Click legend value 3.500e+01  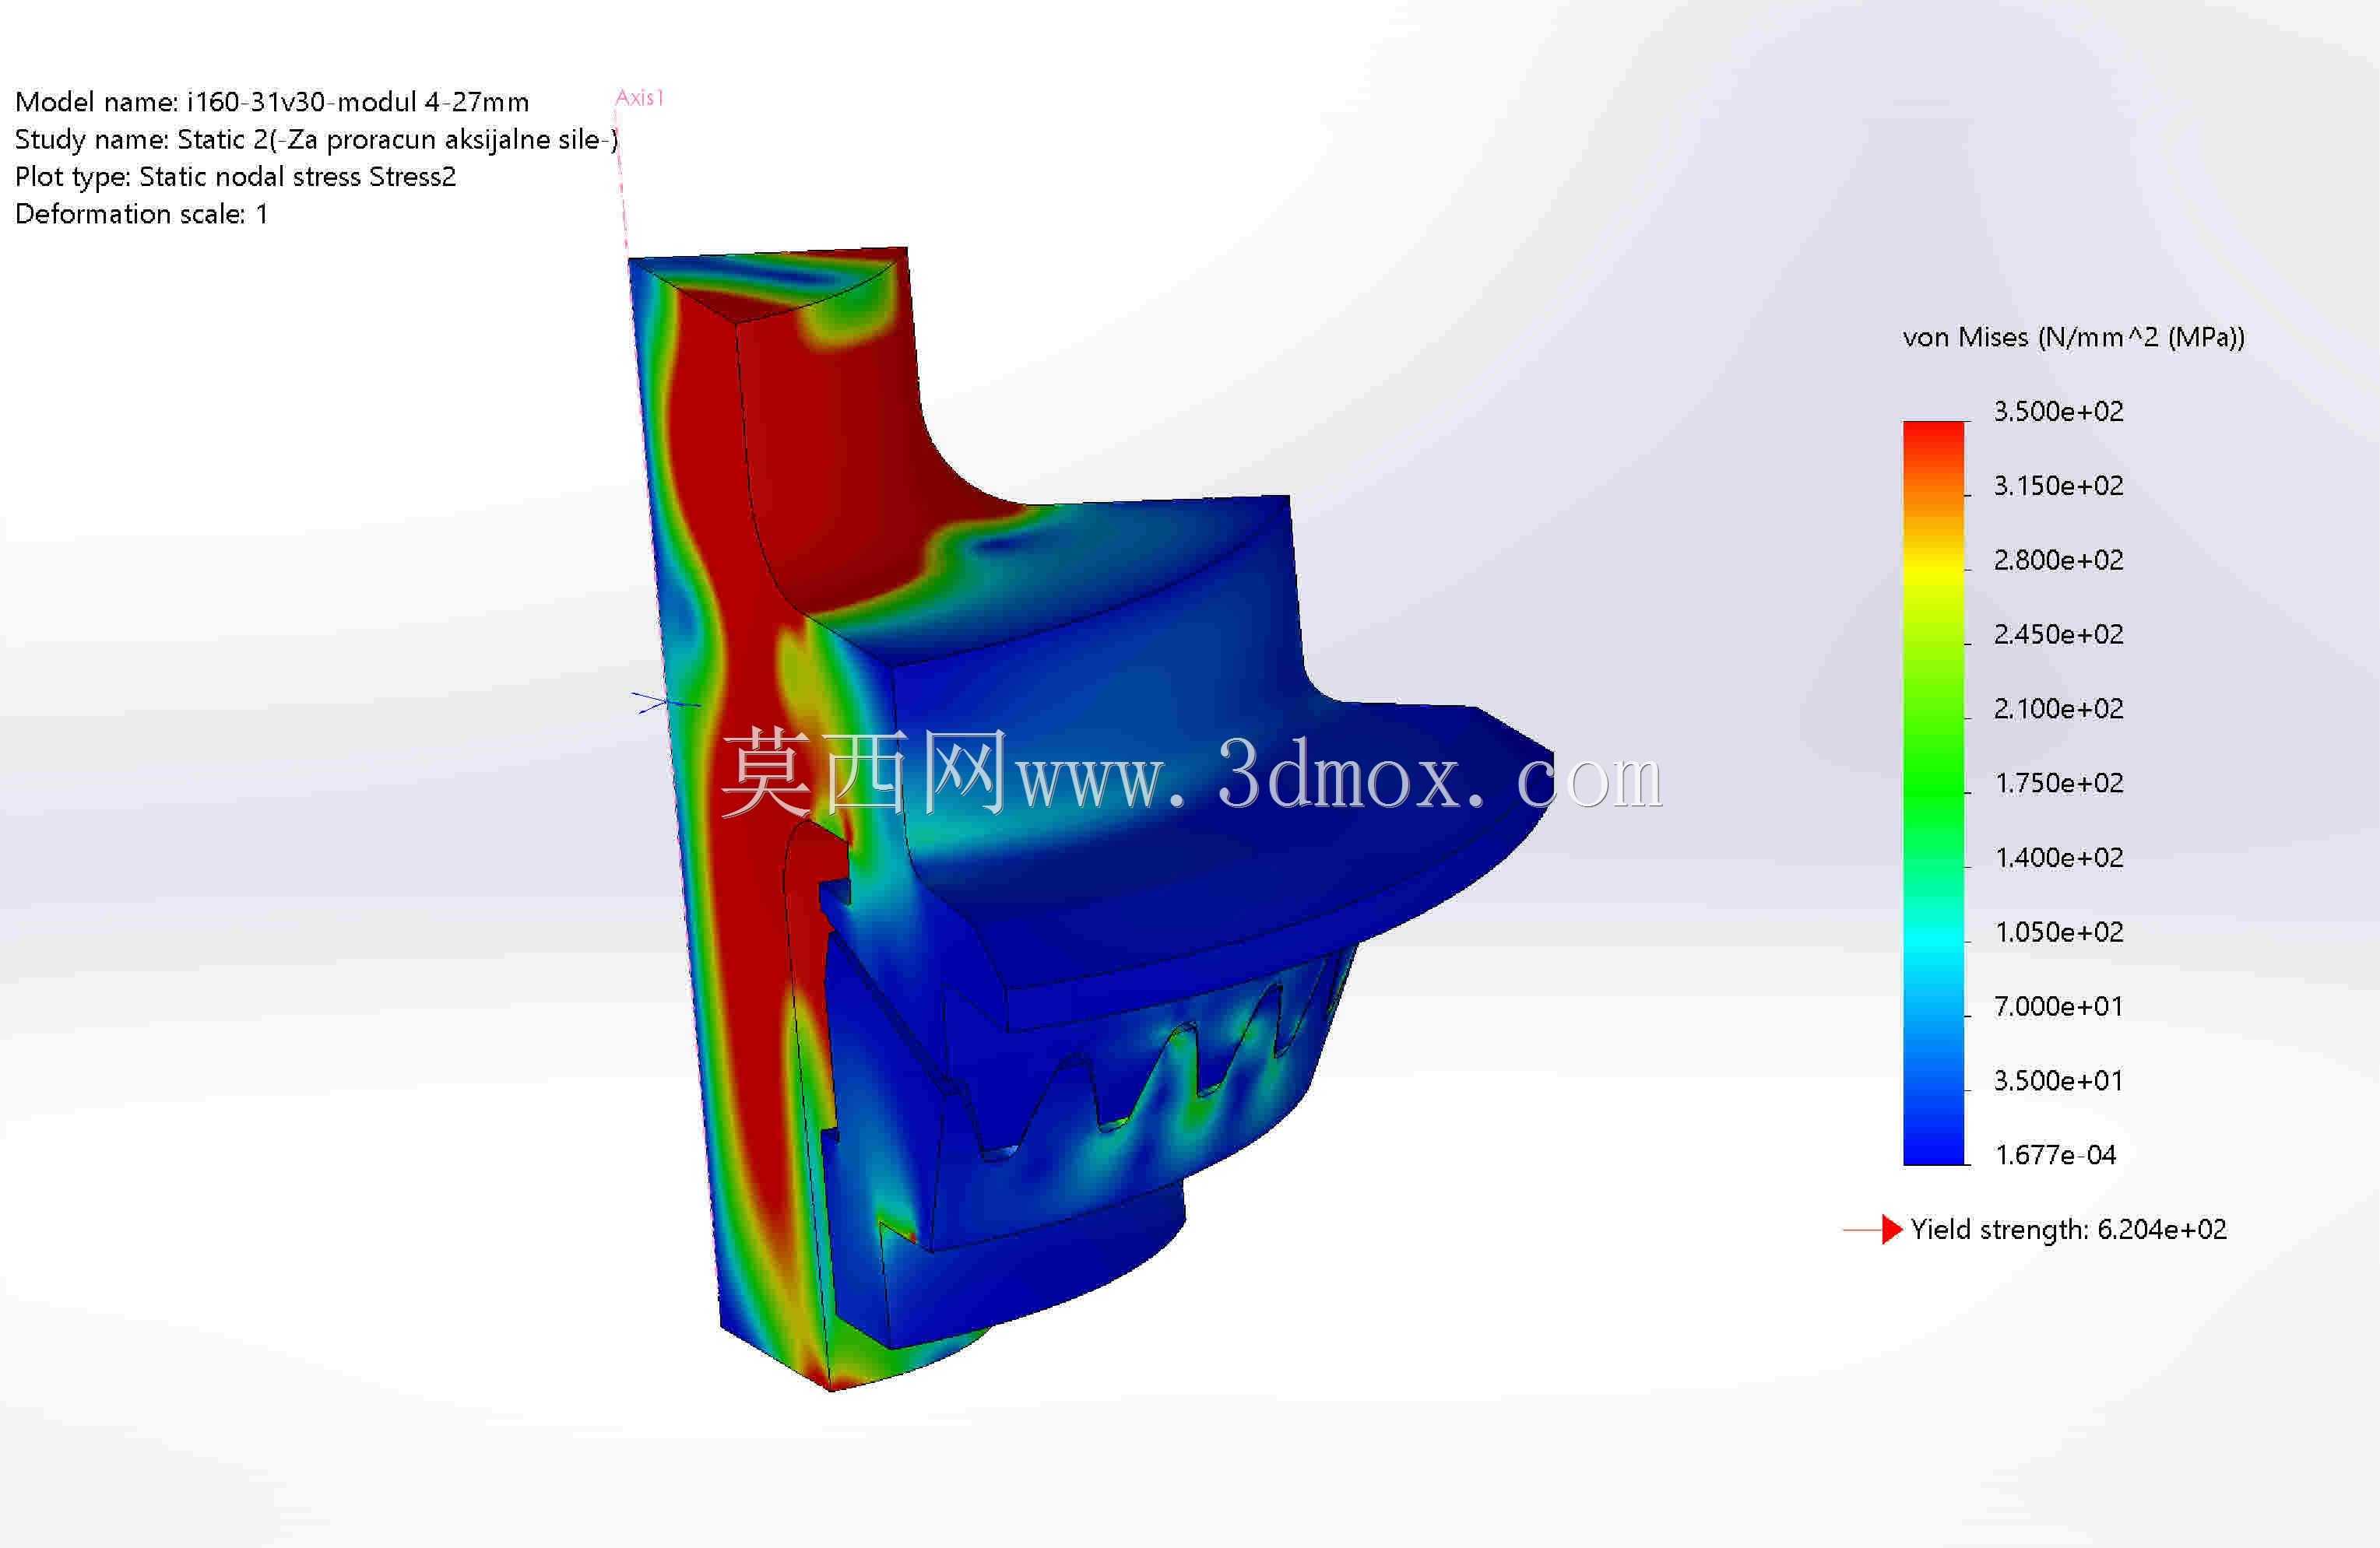(2058, 1080)
